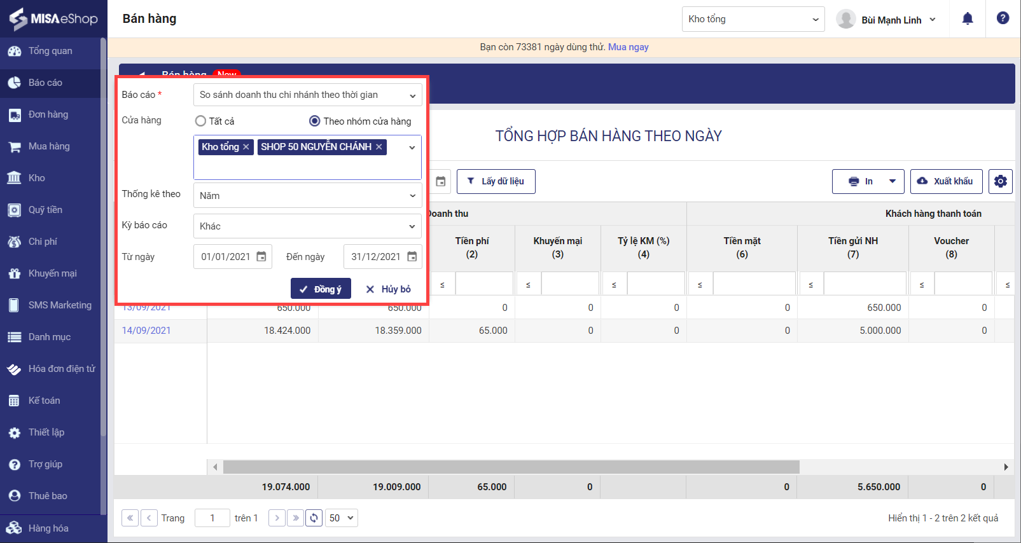Refresh the report table
The image size is (1021, 543).
point(314,518)
